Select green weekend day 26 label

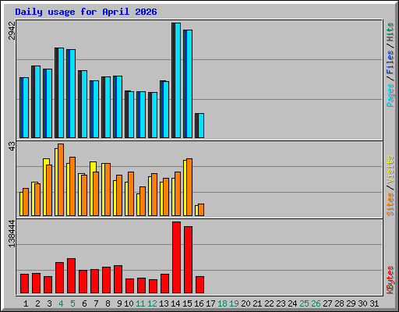tap(316, 303)
